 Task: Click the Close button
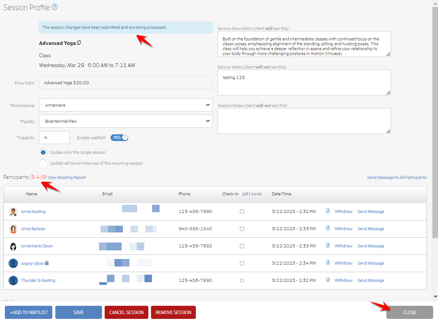pyautogui.click(x=410, y=313)
